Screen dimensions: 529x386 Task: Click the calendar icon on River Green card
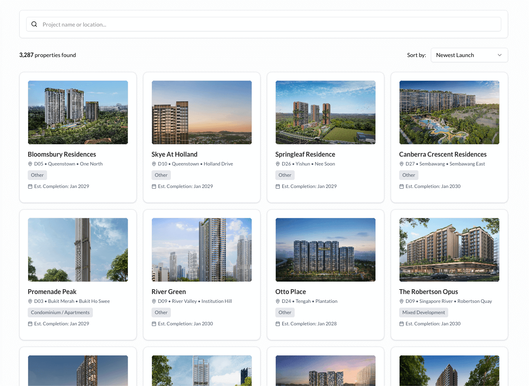(154, 323)
